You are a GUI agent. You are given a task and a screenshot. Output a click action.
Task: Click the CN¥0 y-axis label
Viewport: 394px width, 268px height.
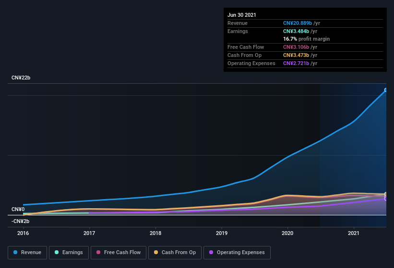click(x=18, y=209)
